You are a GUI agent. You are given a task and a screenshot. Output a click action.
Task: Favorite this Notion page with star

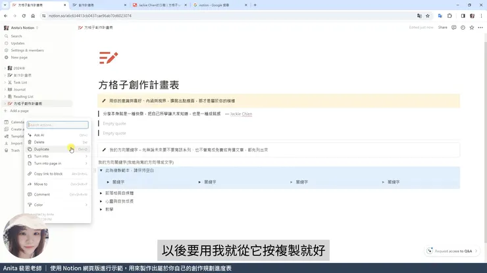click(472, 28)
